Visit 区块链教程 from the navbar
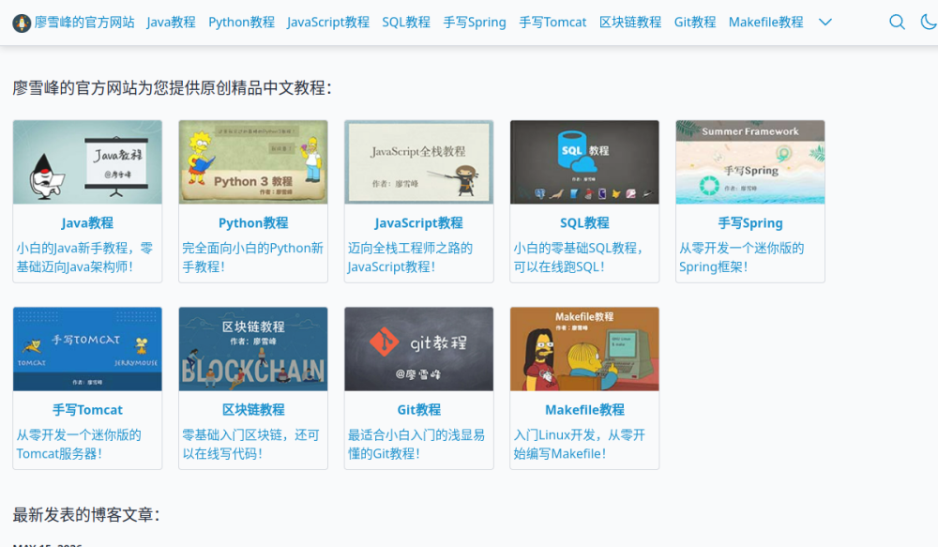This screenshot has height=547, width=938. (630, 23)
